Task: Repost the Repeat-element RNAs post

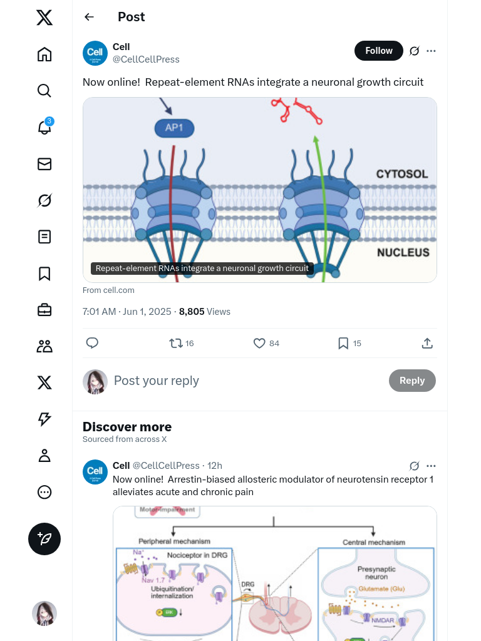Action: [x=176, y=343]
